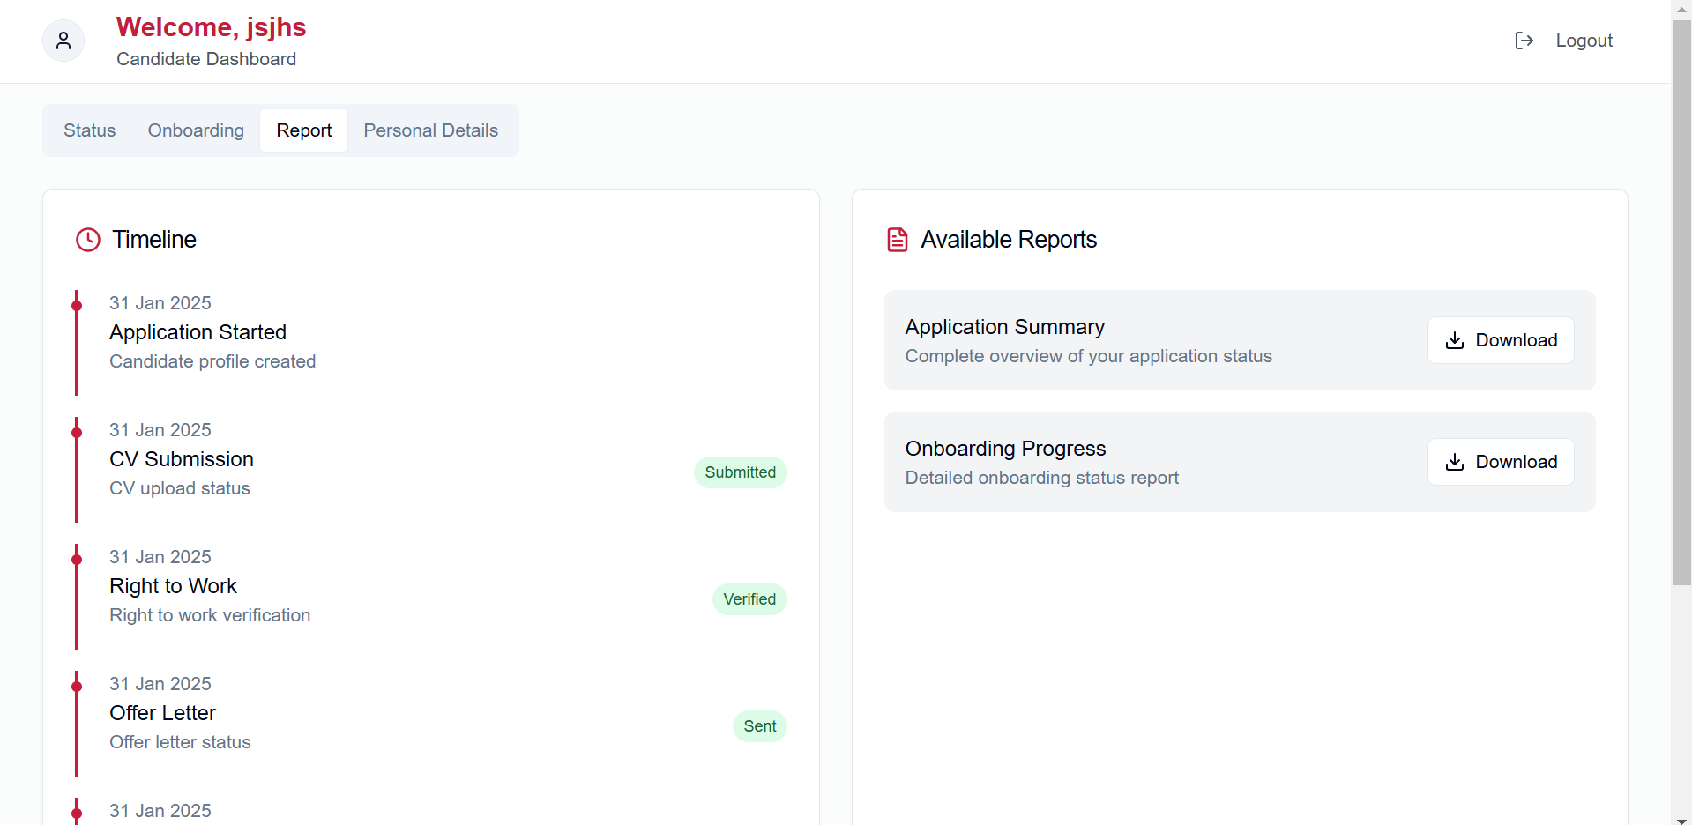Click the scrollbar up arrow
Image resolution: width=1692 pixels, height=825 pixels.
pos(1681,9)
